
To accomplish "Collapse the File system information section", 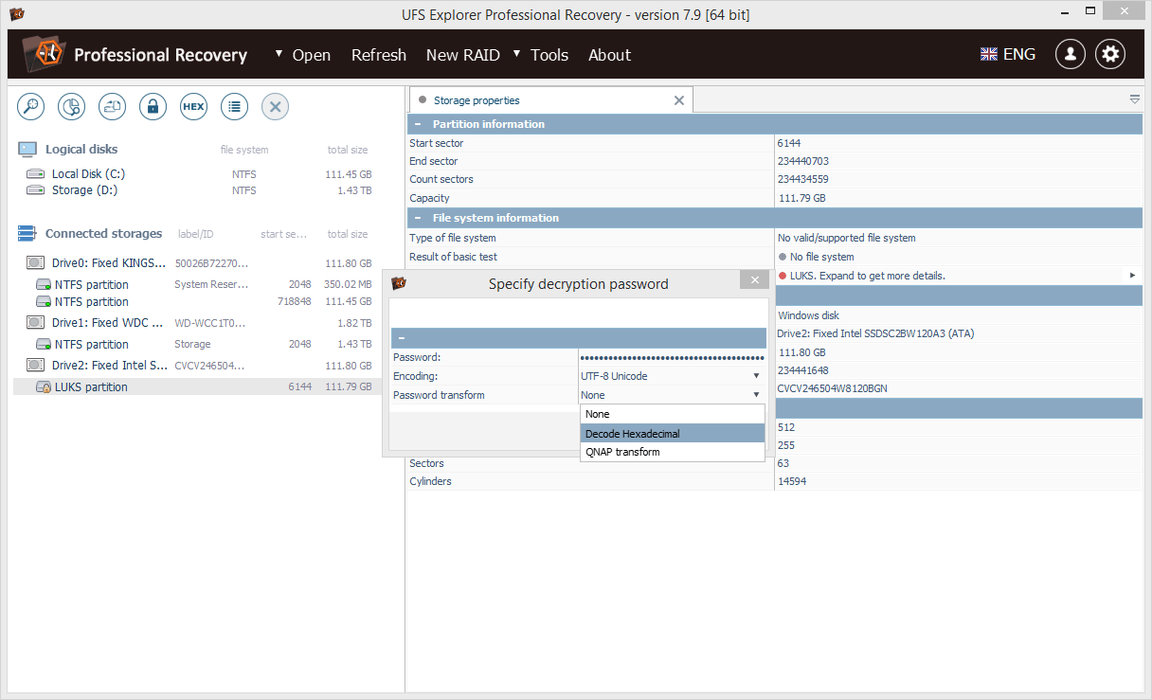I will 417,218.
